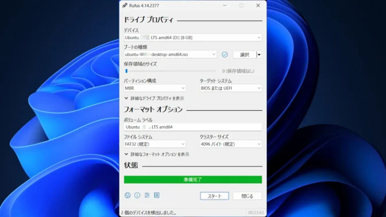Open the application settings sliders icon

147,195
